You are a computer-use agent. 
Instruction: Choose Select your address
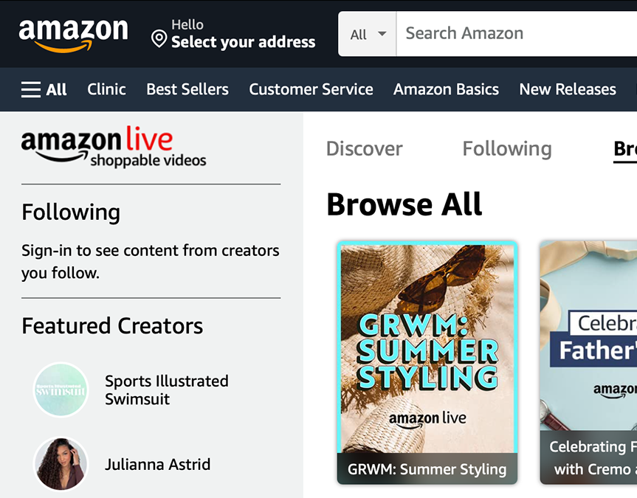[x=244, y=42]
